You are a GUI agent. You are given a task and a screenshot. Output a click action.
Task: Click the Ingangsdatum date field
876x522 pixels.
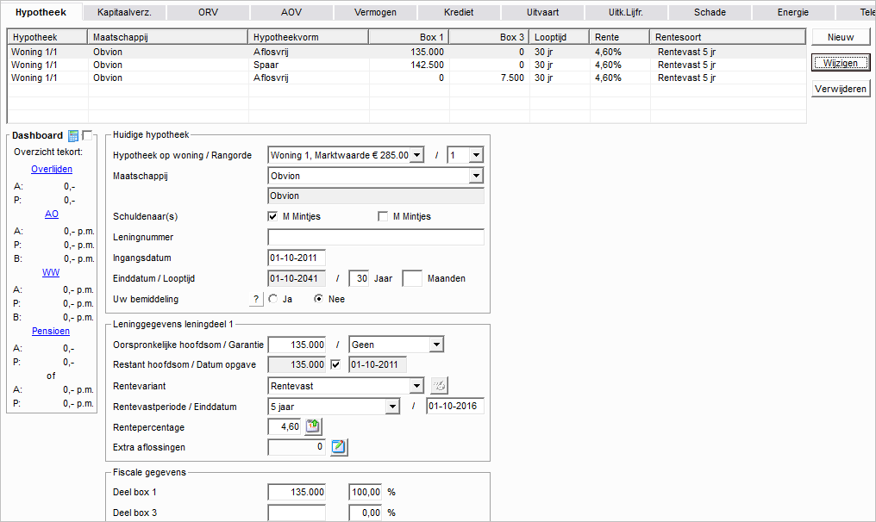coord(297,258)
